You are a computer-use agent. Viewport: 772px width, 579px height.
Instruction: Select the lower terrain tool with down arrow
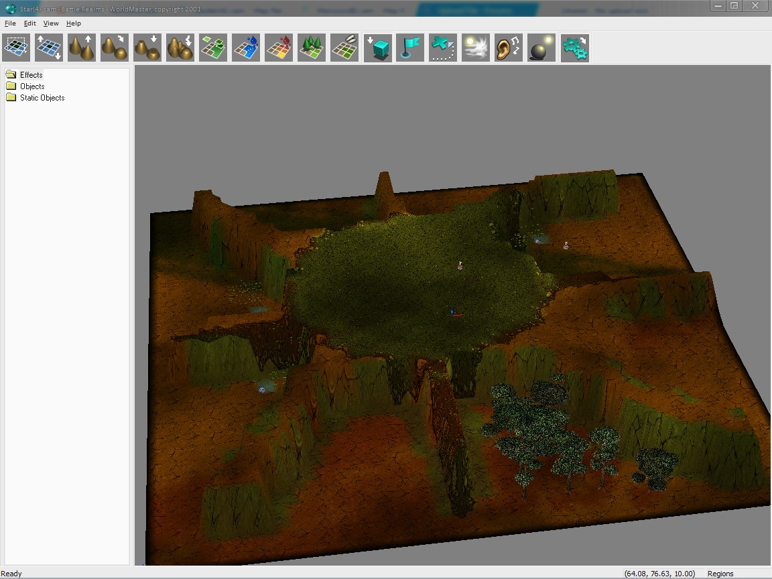pos(147,48)
